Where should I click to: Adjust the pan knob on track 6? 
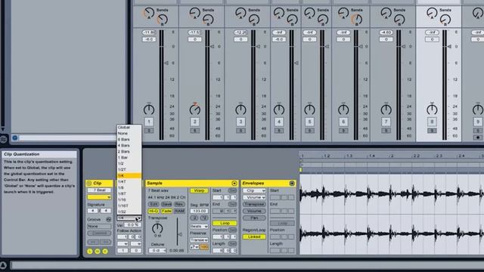point(343,110)
